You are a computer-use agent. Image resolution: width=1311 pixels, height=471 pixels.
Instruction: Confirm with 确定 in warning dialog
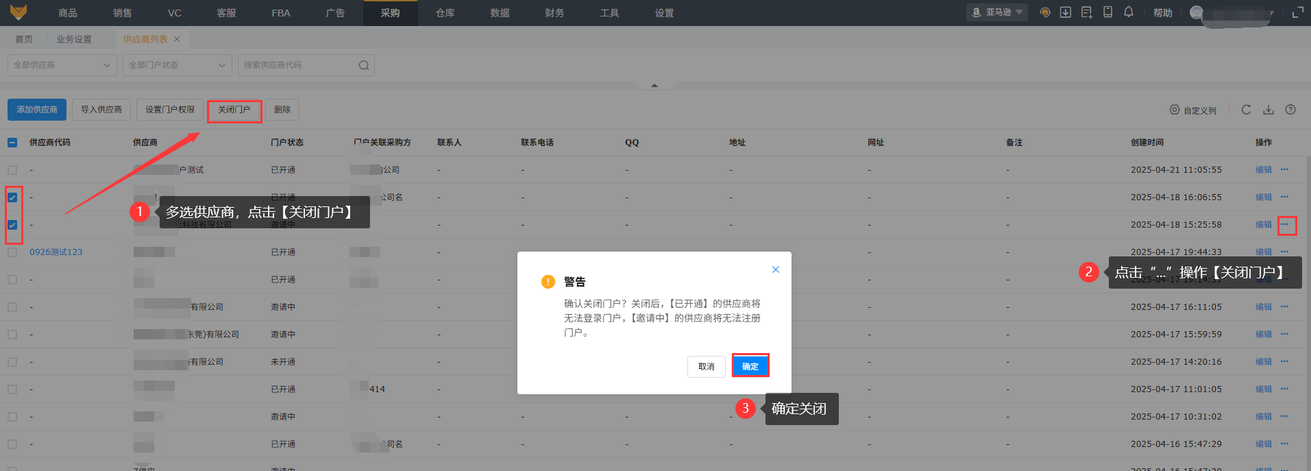coord(750,366)
